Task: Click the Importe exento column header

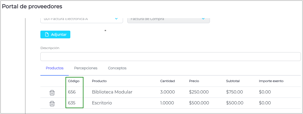Action: coord(271,81)
